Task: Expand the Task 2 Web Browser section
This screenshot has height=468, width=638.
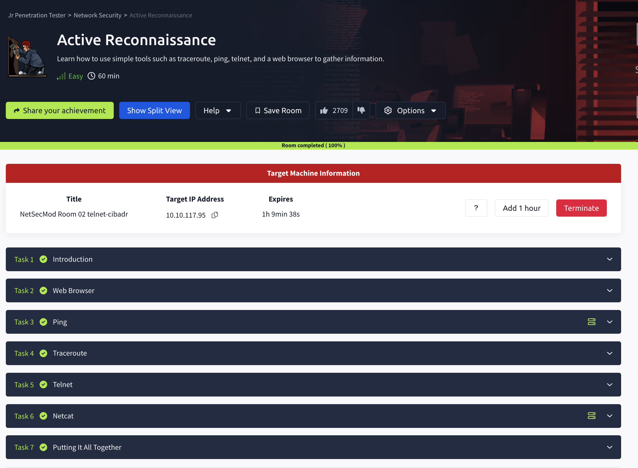Action: click(x=610, y=290)
